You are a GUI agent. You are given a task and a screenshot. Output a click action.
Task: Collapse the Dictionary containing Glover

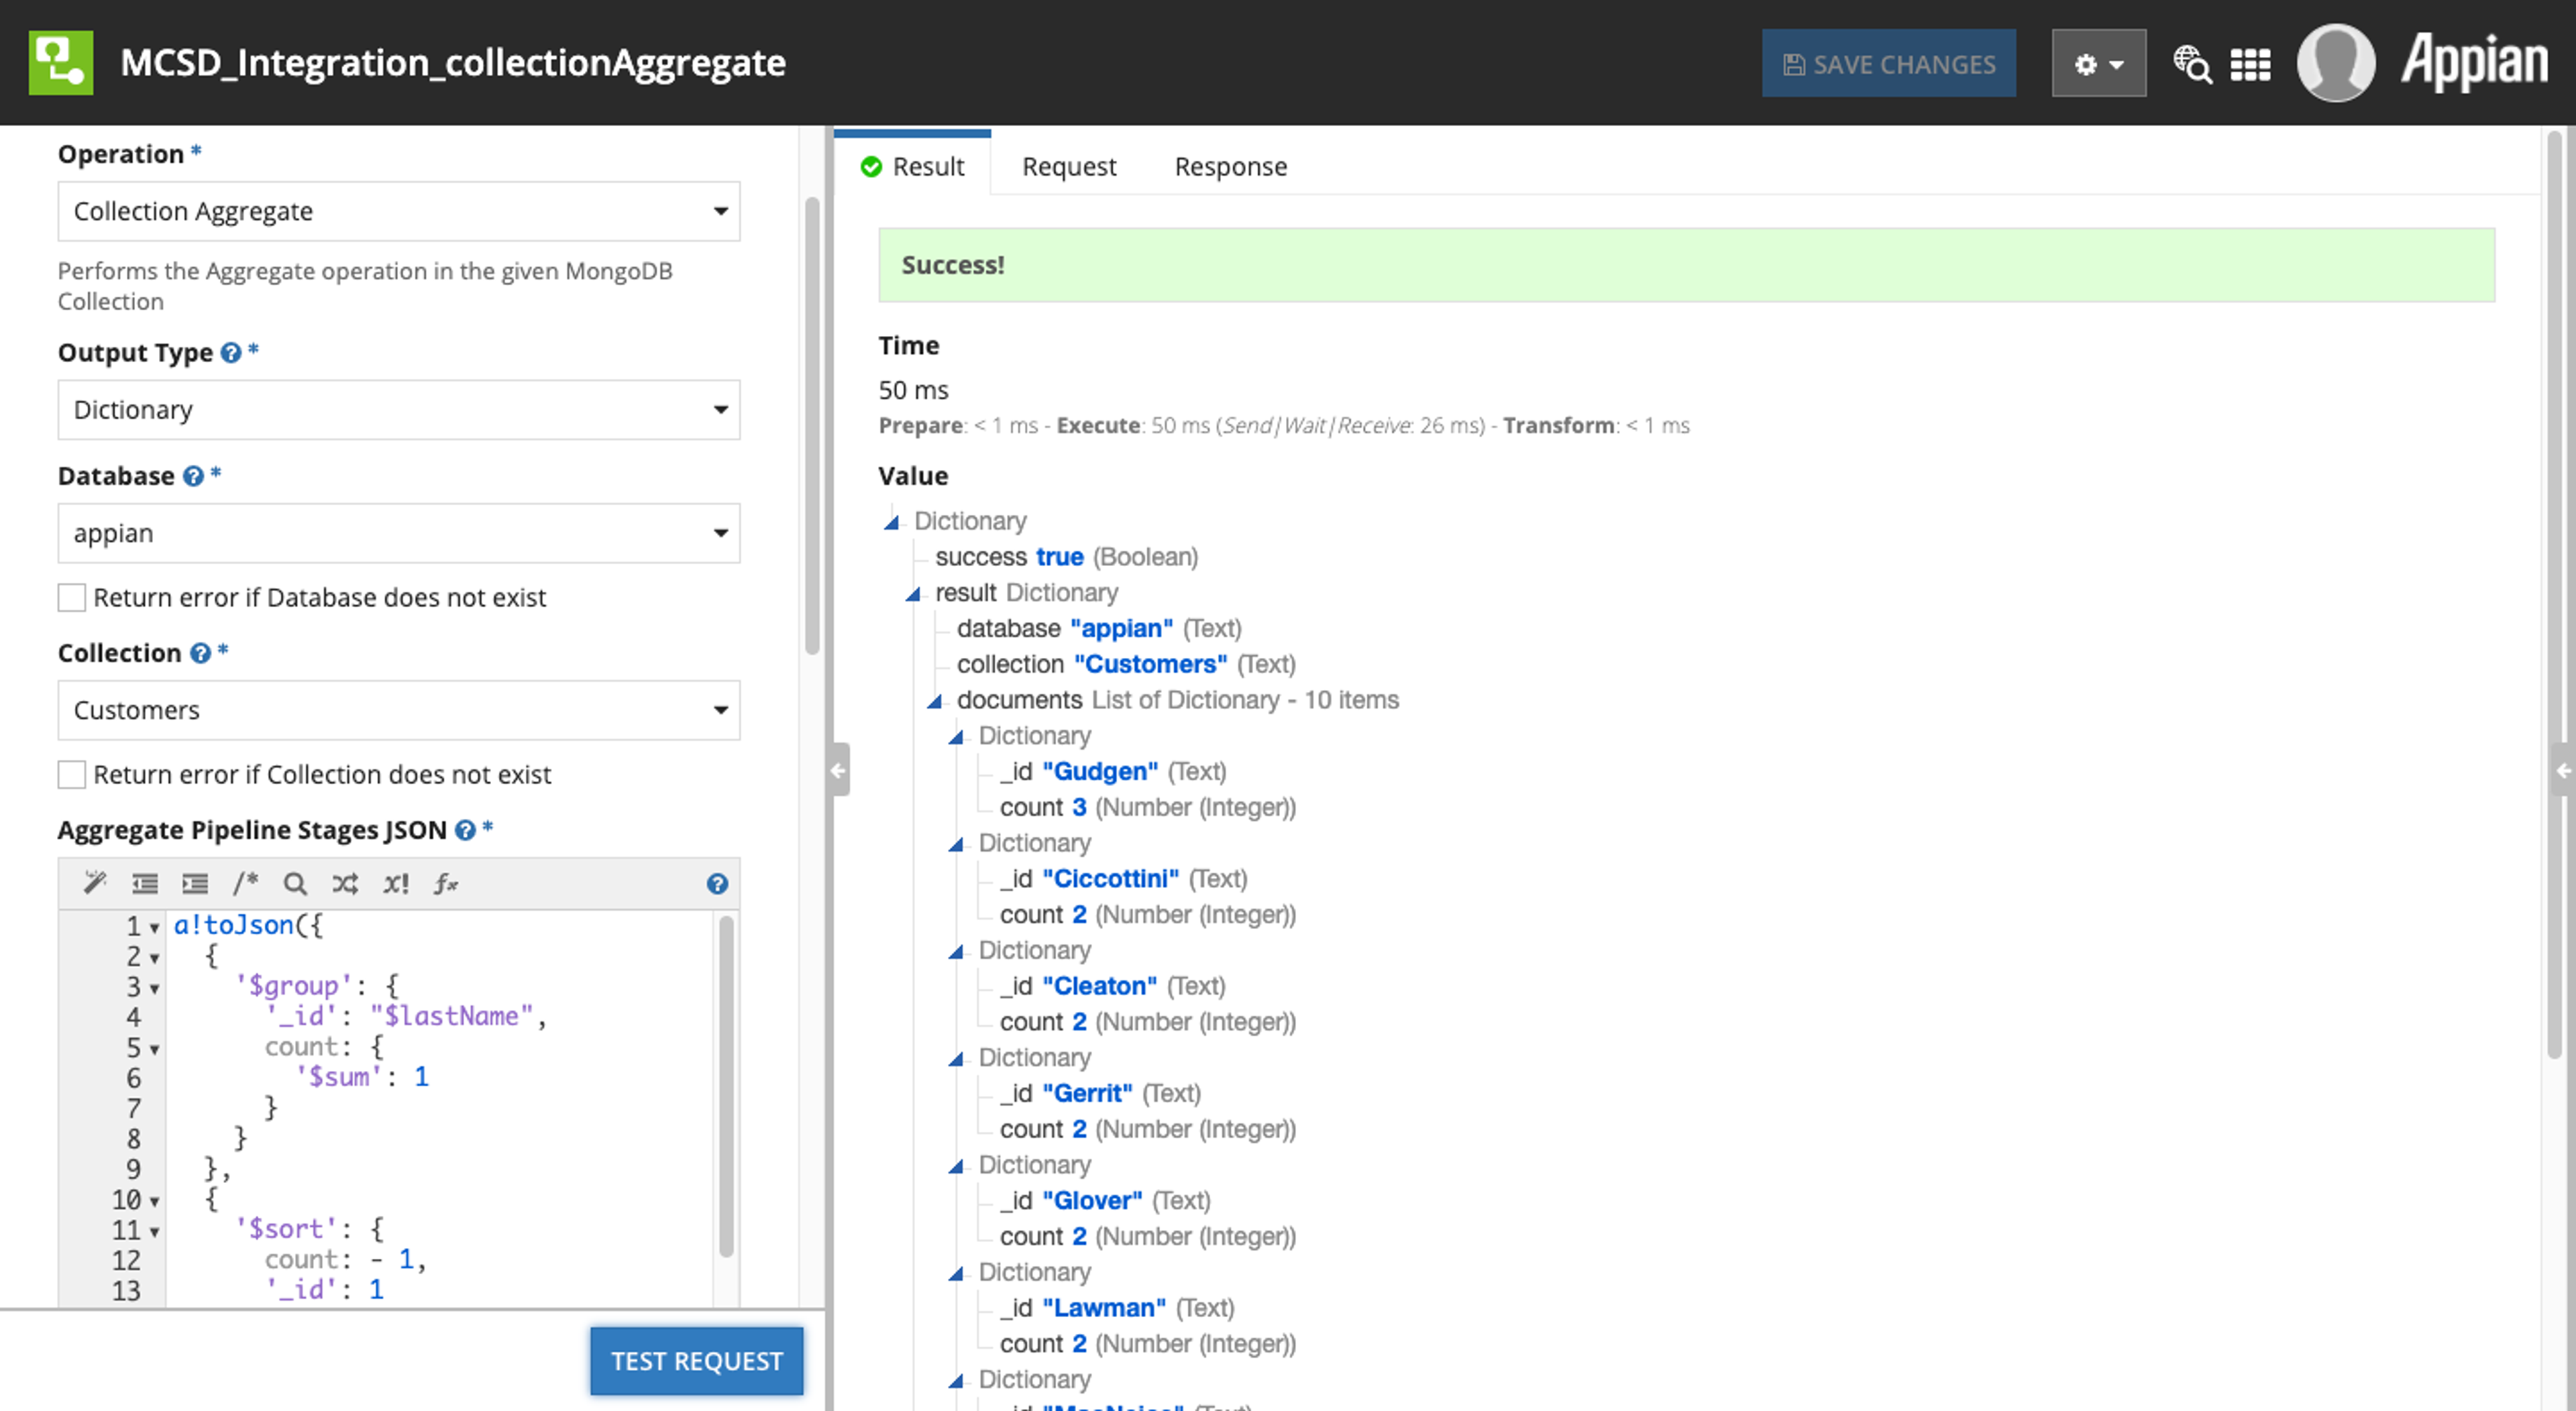(x=955, y=1166)
